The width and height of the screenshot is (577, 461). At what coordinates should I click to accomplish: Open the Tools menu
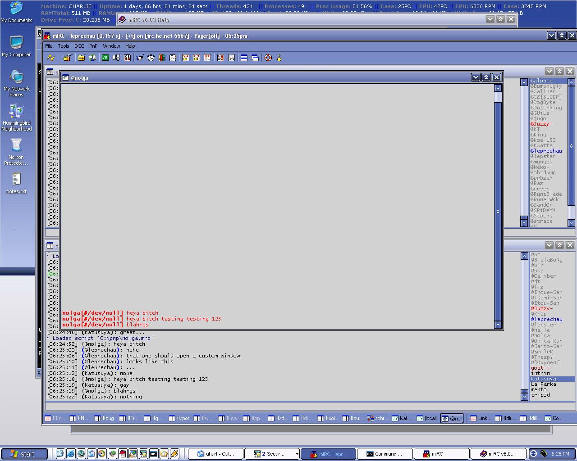(64, 46)
